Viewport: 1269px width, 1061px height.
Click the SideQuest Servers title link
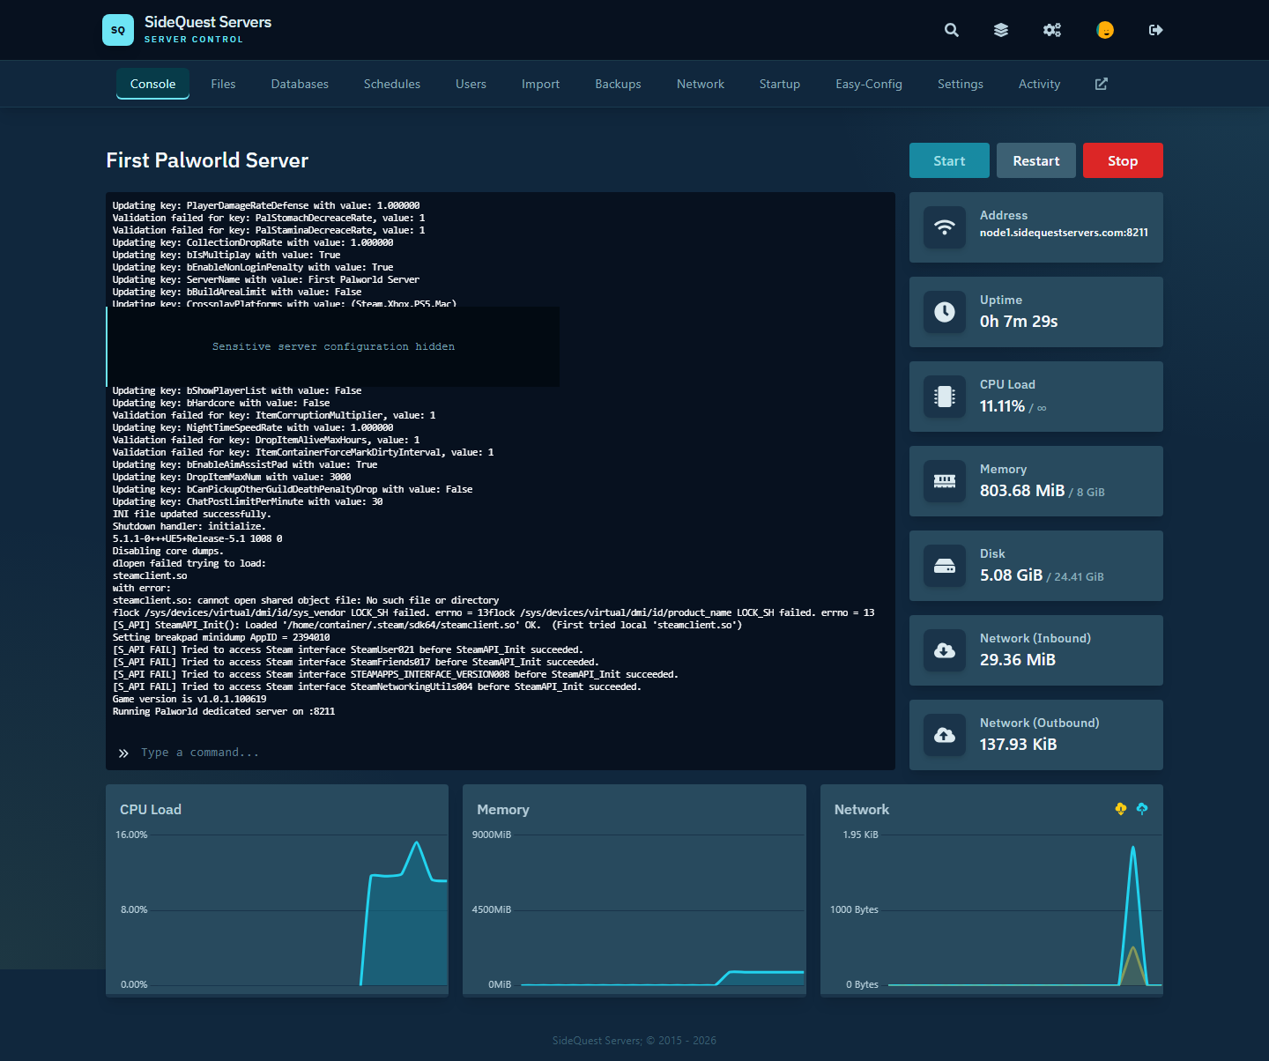click(x=208, y=22)
